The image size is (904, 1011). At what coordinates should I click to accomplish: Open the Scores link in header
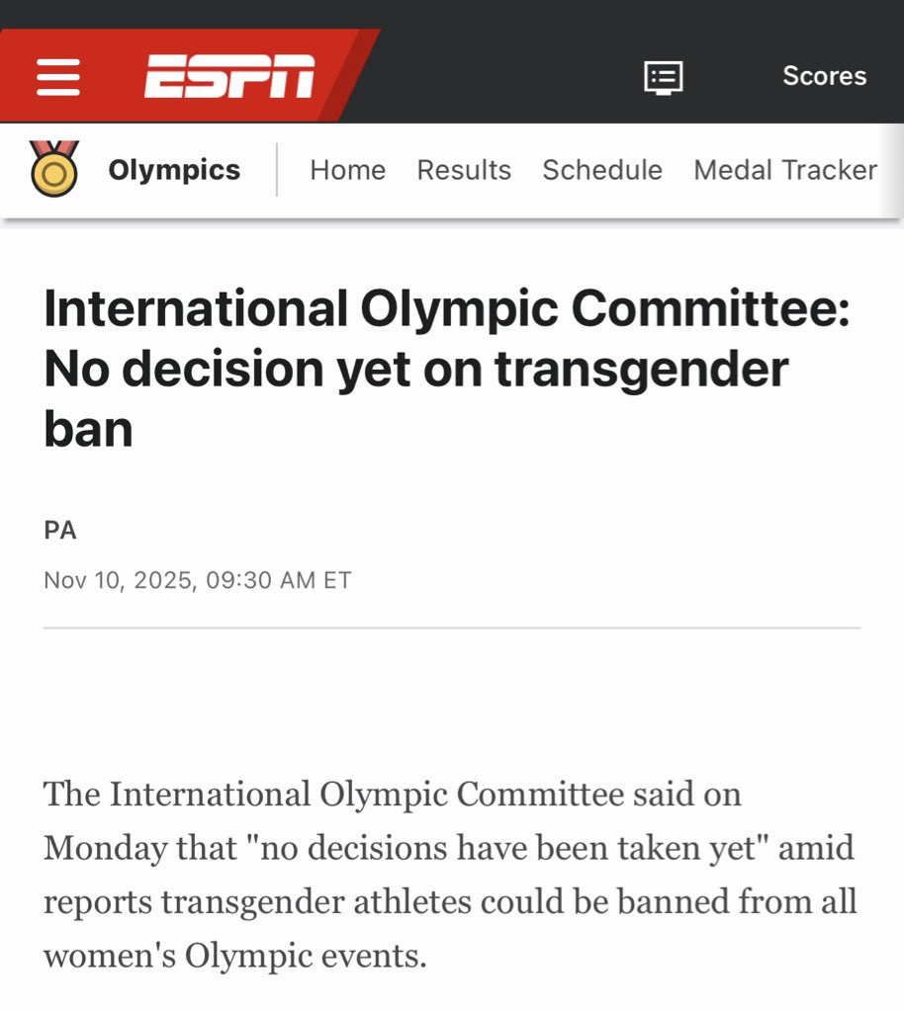(824, 76)
